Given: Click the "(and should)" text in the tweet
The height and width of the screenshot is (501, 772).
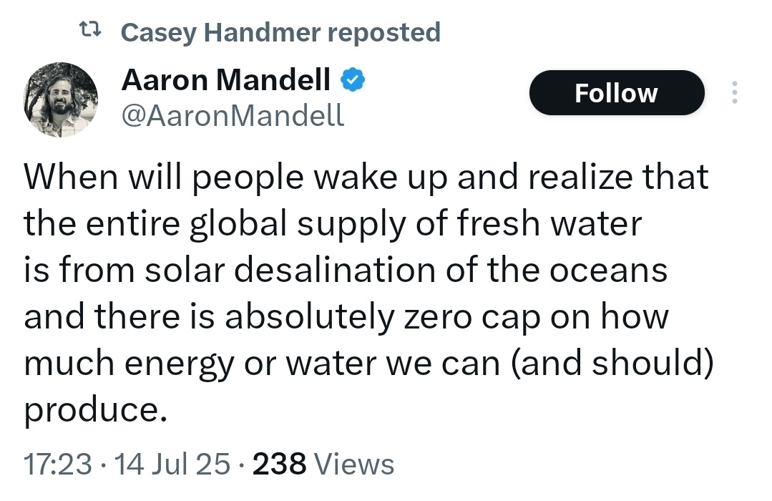Looking at the screenshot, I should [x=612, y=363].
